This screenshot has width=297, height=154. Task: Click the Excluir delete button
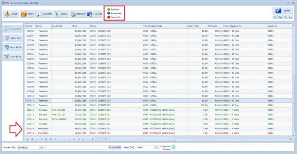[61, 14]
